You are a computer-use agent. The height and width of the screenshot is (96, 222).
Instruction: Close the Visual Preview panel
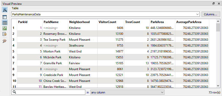[x=219, y=4]
